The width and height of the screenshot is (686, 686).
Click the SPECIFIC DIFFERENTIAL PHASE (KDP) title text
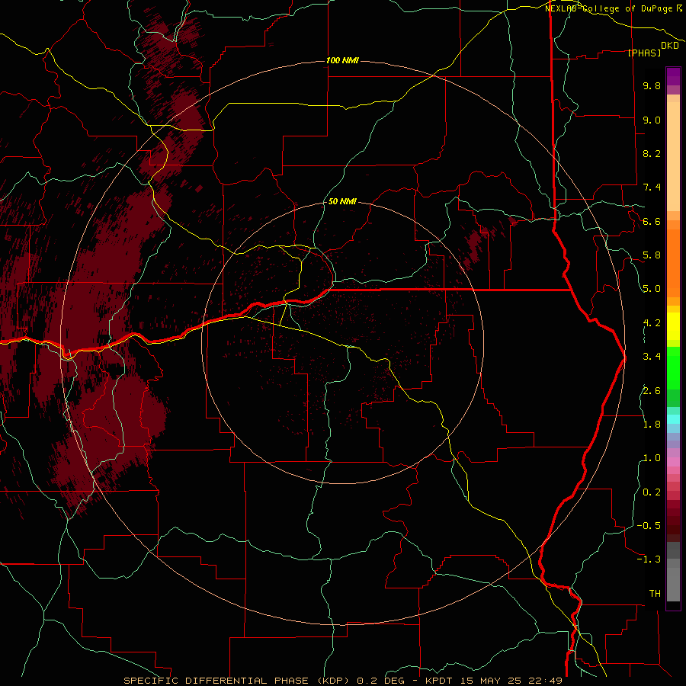(x=237, y=681)
